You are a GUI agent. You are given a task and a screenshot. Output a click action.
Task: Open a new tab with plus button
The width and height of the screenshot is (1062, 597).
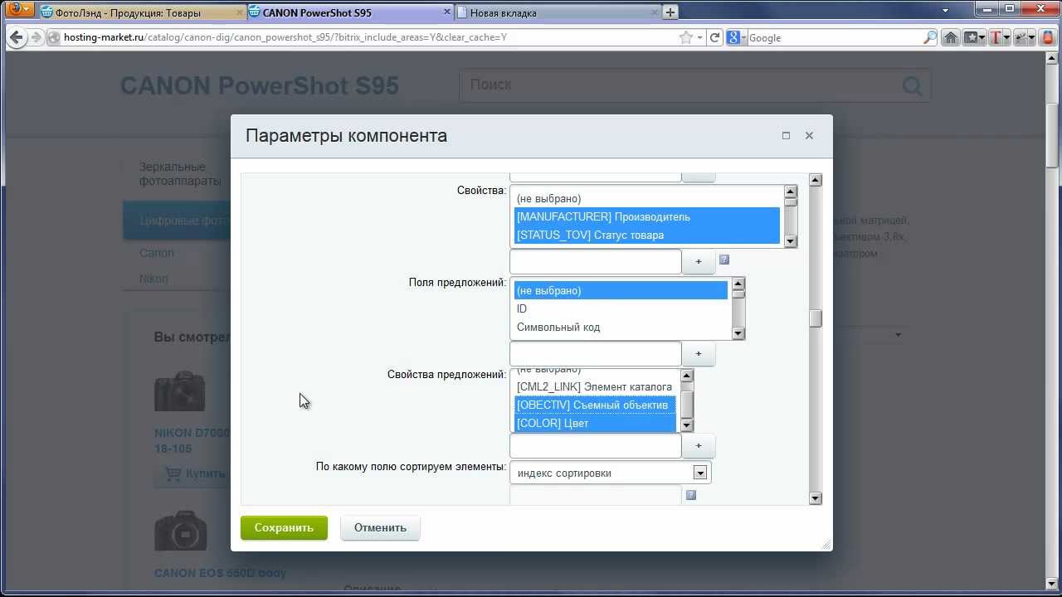click(670, 12)
